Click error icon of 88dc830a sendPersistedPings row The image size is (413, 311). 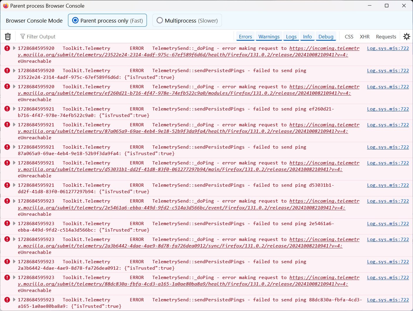pyautogui.click(x=7, y=300)
